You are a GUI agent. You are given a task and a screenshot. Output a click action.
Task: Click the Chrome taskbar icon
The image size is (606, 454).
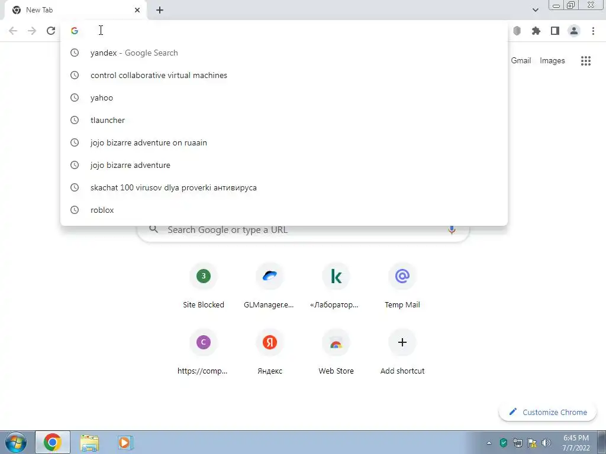(x=53, y=442)
